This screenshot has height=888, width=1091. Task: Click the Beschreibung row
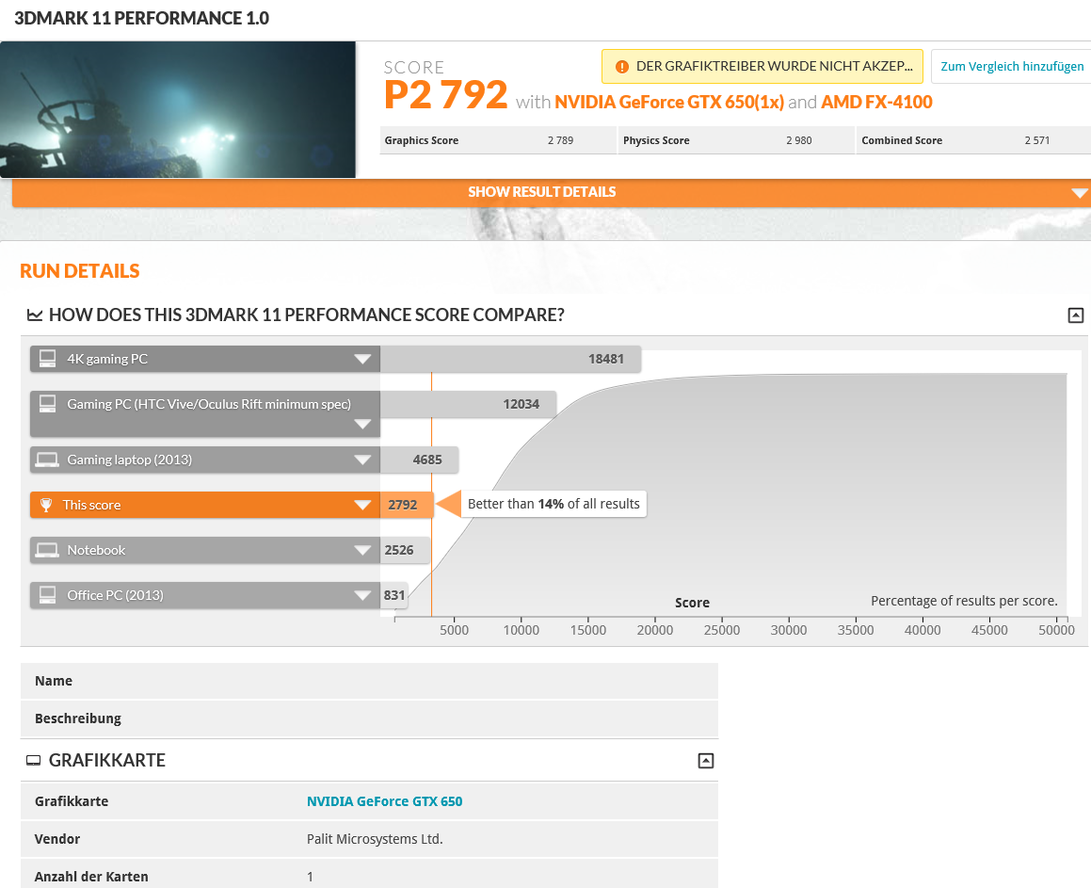[369, 718]
